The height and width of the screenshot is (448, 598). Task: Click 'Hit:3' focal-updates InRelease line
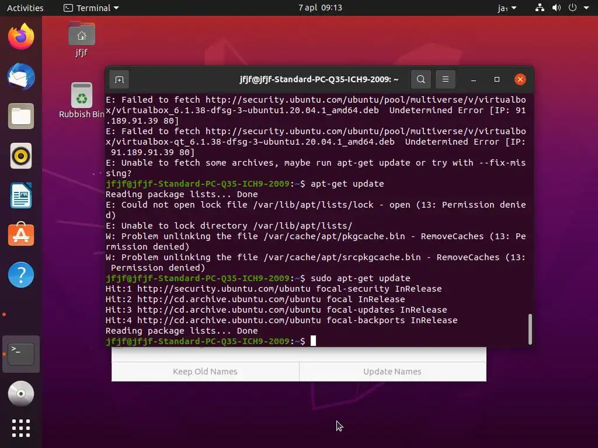coord(276,310)
